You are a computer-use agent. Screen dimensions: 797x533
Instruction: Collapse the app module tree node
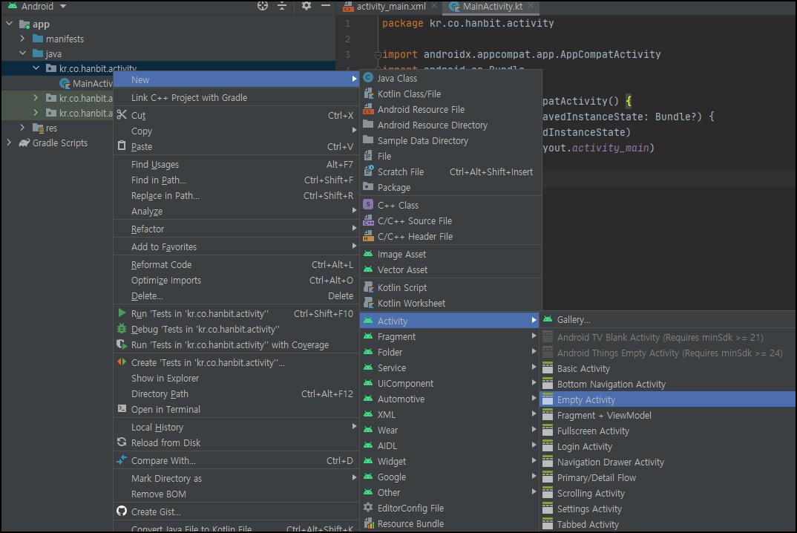(x=10, y=24)
